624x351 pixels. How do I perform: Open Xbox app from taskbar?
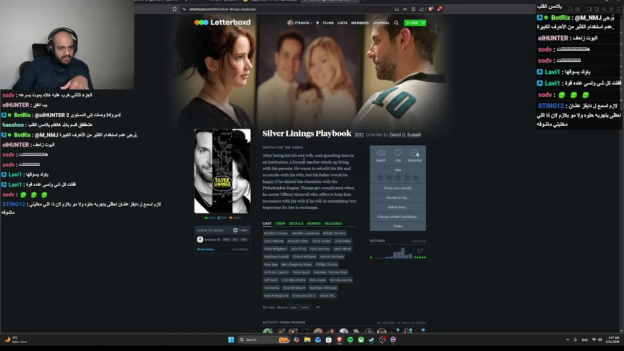pos(361,340)
